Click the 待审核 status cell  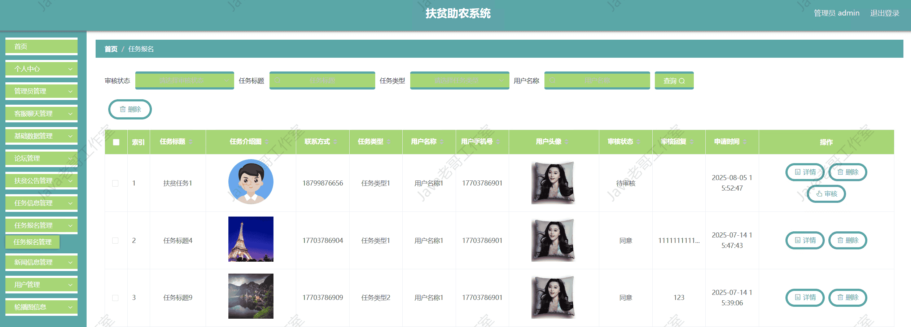[626, 183]
